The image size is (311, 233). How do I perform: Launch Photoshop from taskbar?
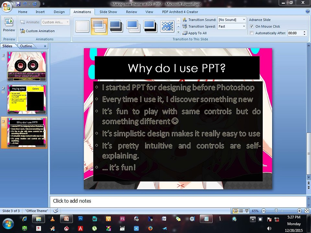(x=81, y=219)
